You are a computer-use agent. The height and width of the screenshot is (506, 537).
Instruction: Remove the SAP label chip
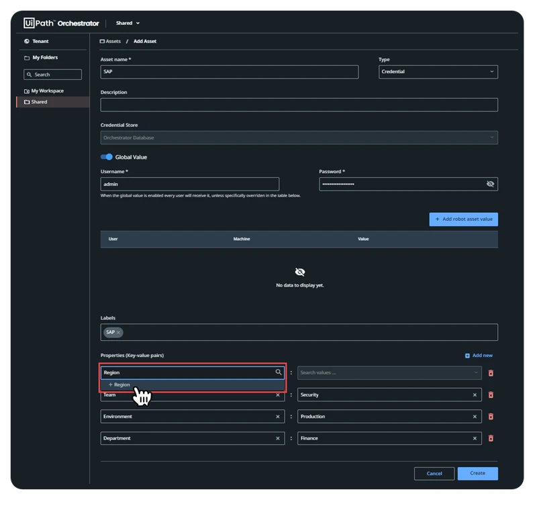(x=119, y=332)
